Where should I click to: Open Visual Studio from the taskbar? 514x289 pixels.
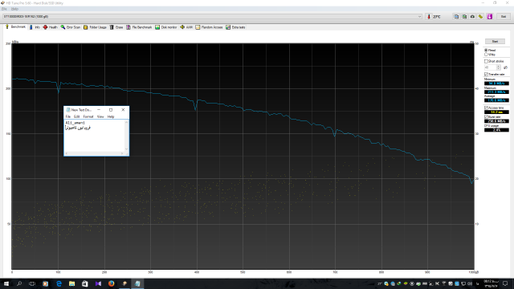(98, 283)
